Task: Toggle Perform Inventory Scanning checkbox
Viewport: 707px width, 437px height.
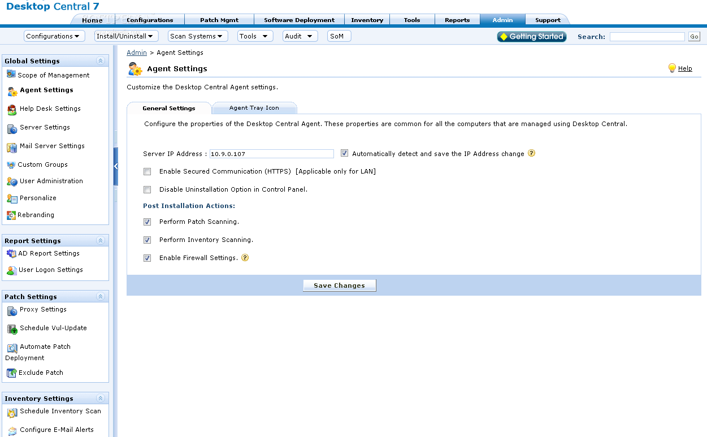Action: pyautogui.click(x=148, y=240)
